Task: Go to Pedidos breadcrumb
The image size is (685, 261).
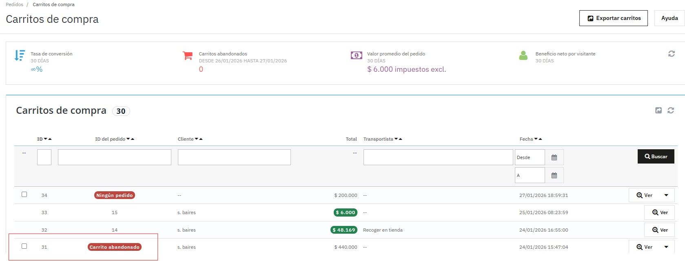Action: pyautogui.click(x=14, y=4)
